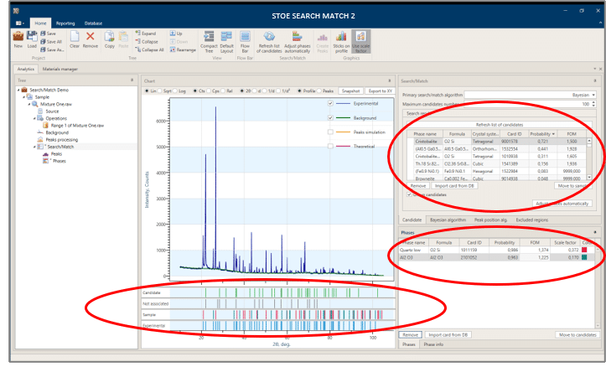Enable the Theoretical curve checkbox

pyautogui.click(x=330, y=147)
